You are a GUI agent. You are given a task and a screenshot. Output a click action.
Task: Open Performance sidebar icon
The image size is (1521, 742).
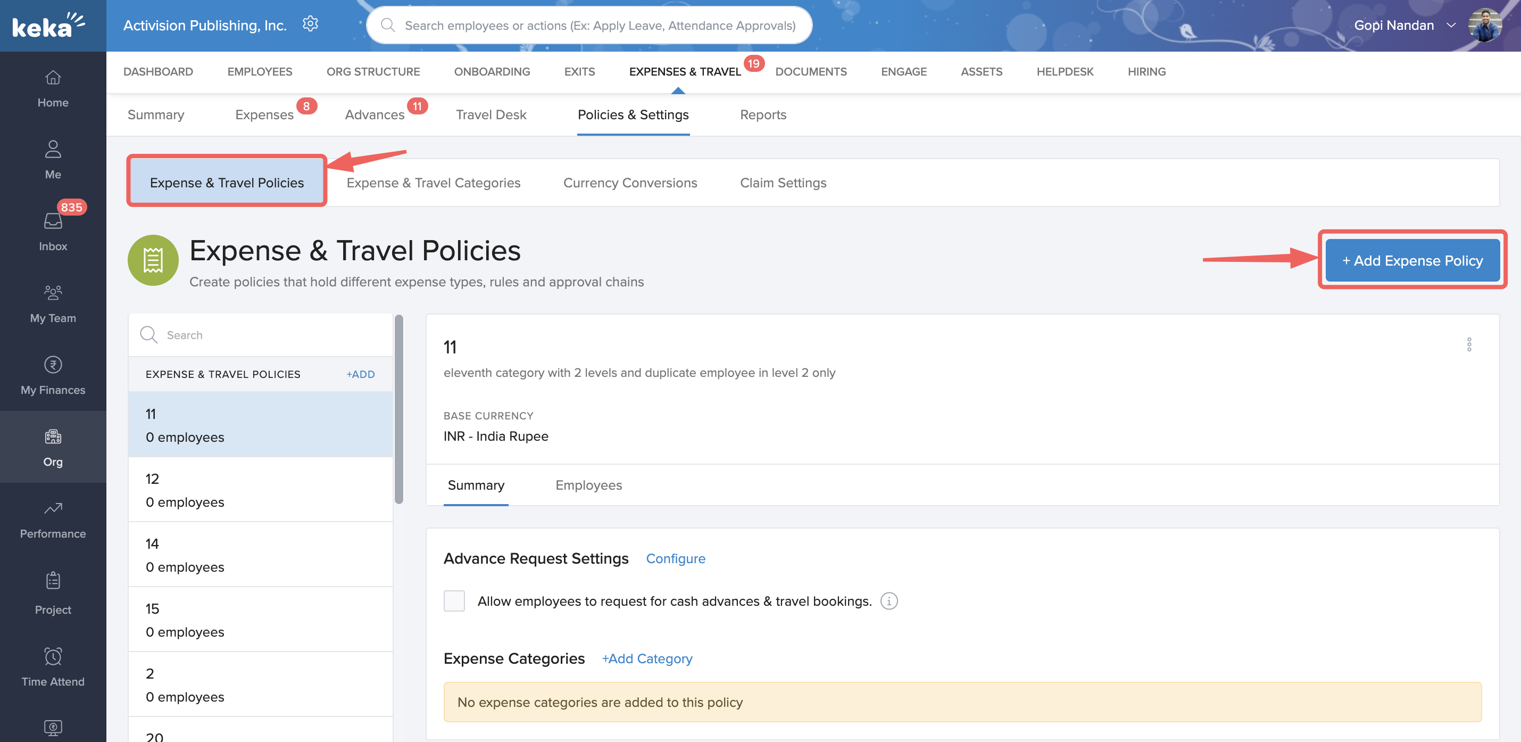click(x=53, y=508)
